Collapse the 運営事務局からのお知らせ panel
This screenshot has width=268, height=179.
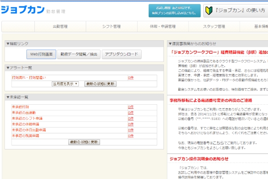click(192, 43)
